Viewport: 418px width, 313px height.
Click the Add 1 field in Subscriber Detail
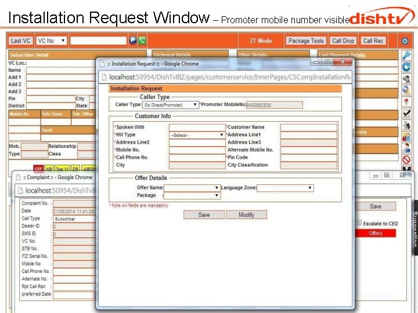point(61,78)
